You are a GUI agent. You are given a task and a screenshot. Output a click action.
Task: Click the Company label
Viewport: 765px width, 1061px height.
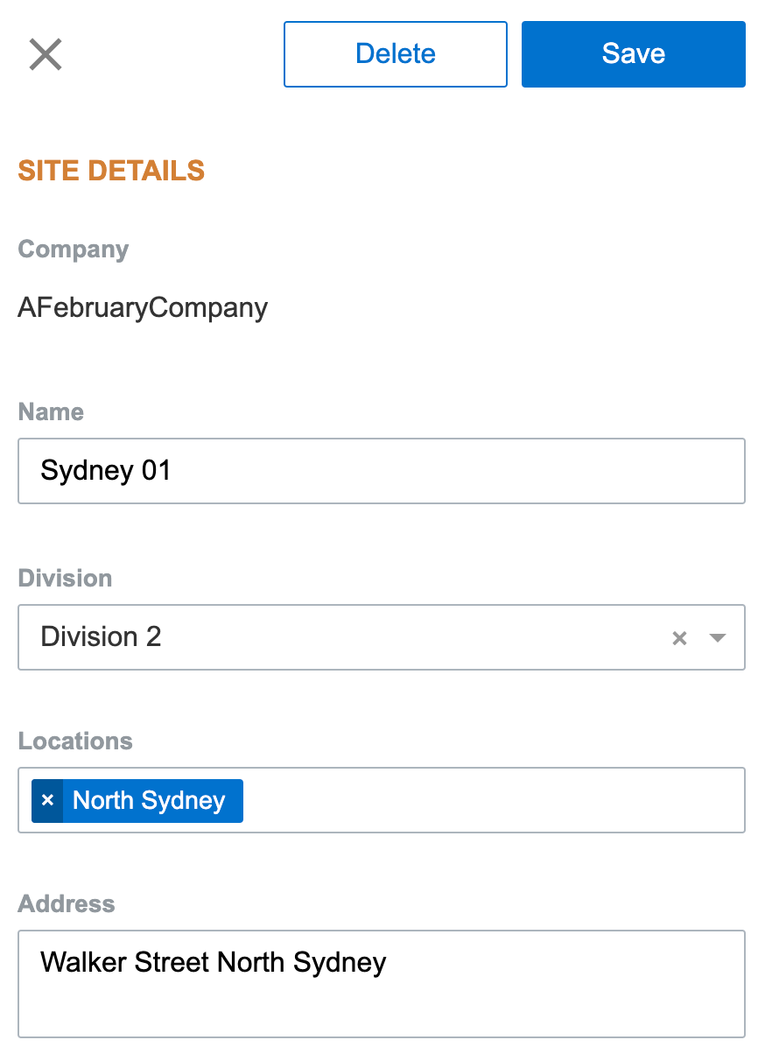click(74, 249)
